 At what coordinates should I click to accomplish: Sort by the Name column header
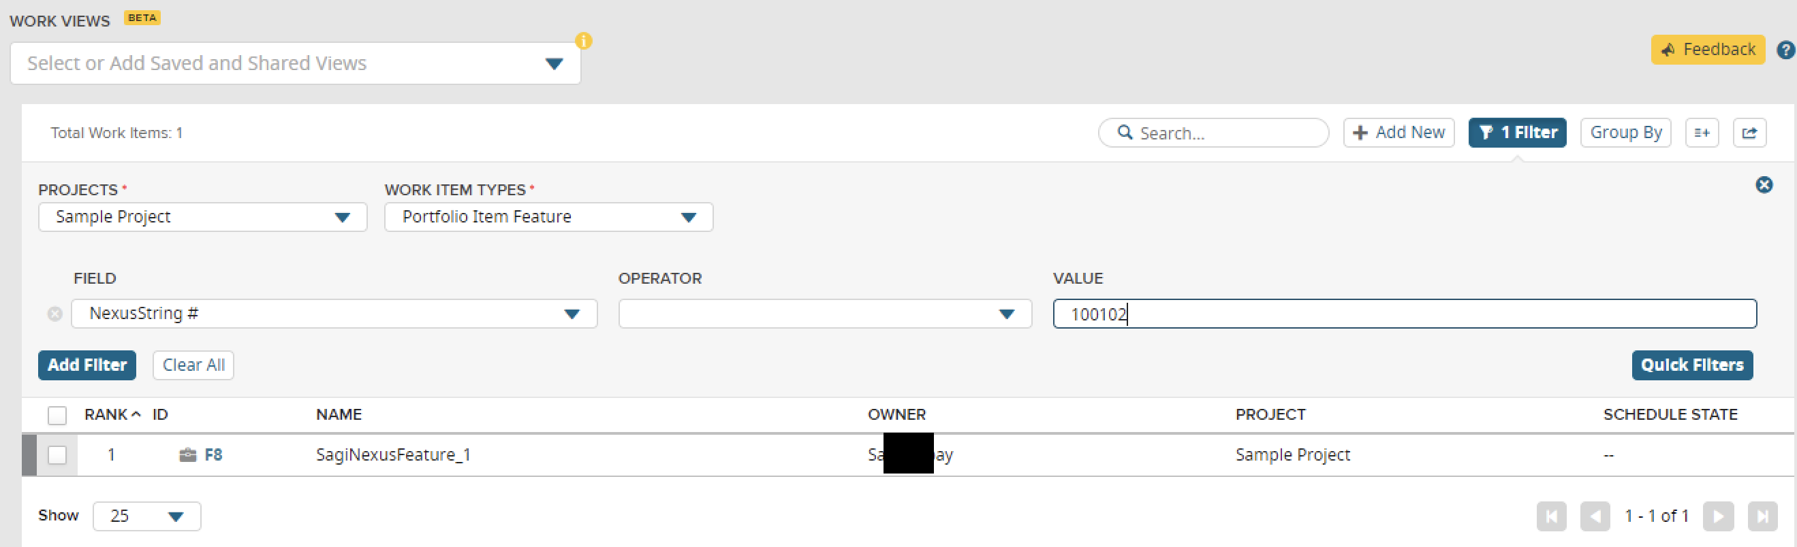339,414
